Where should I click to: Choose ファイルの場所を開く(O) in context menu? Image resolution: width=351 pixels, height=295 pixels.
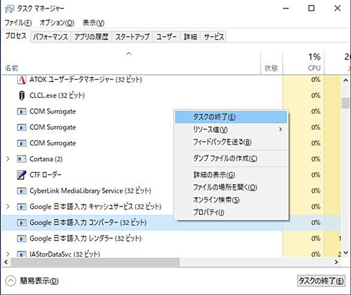click(x=231, y=187)
